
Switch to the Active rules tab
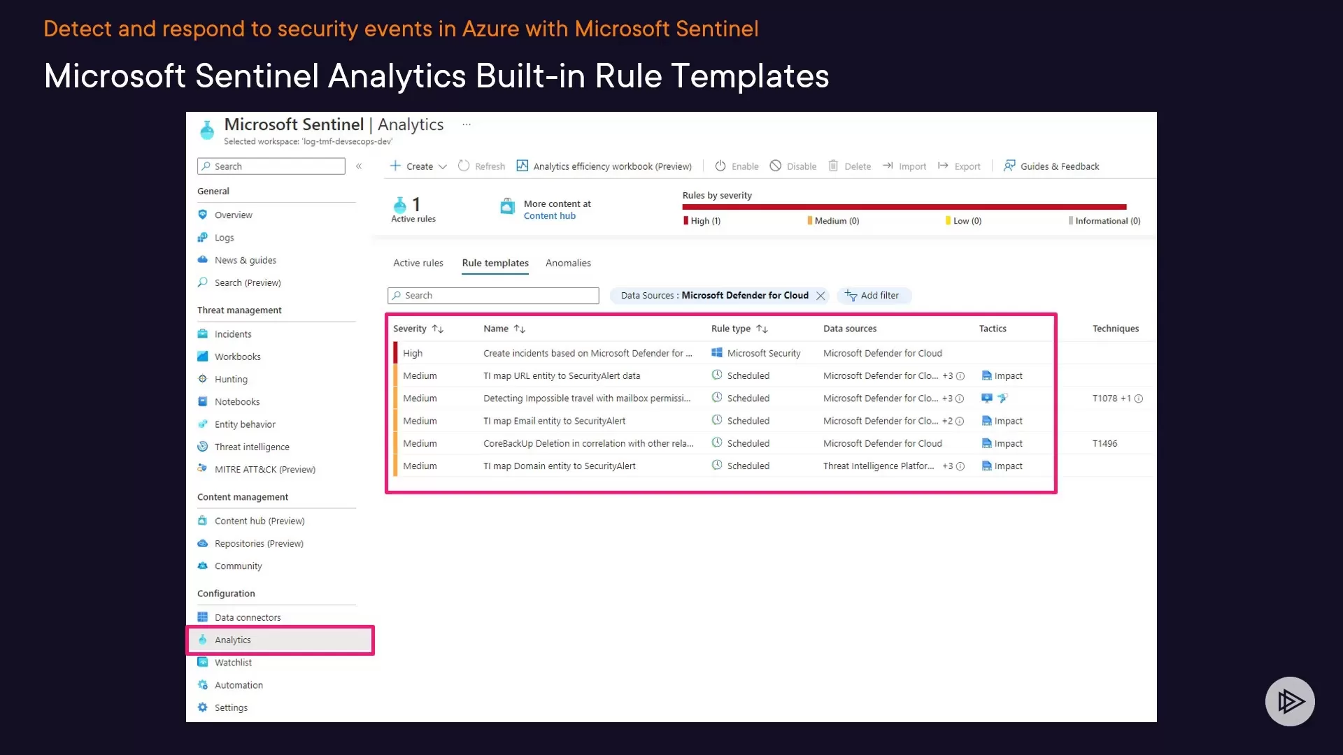[418, 263]
